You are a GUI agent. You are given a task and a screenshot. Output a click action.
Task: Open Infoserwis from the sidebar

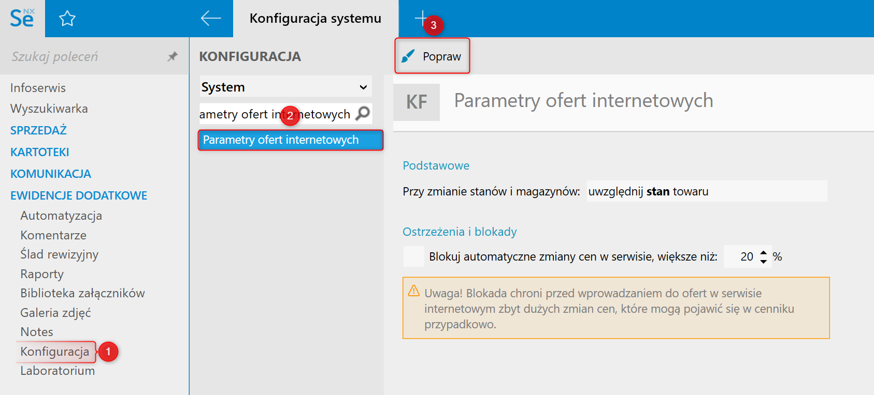(x=38, y=88)
